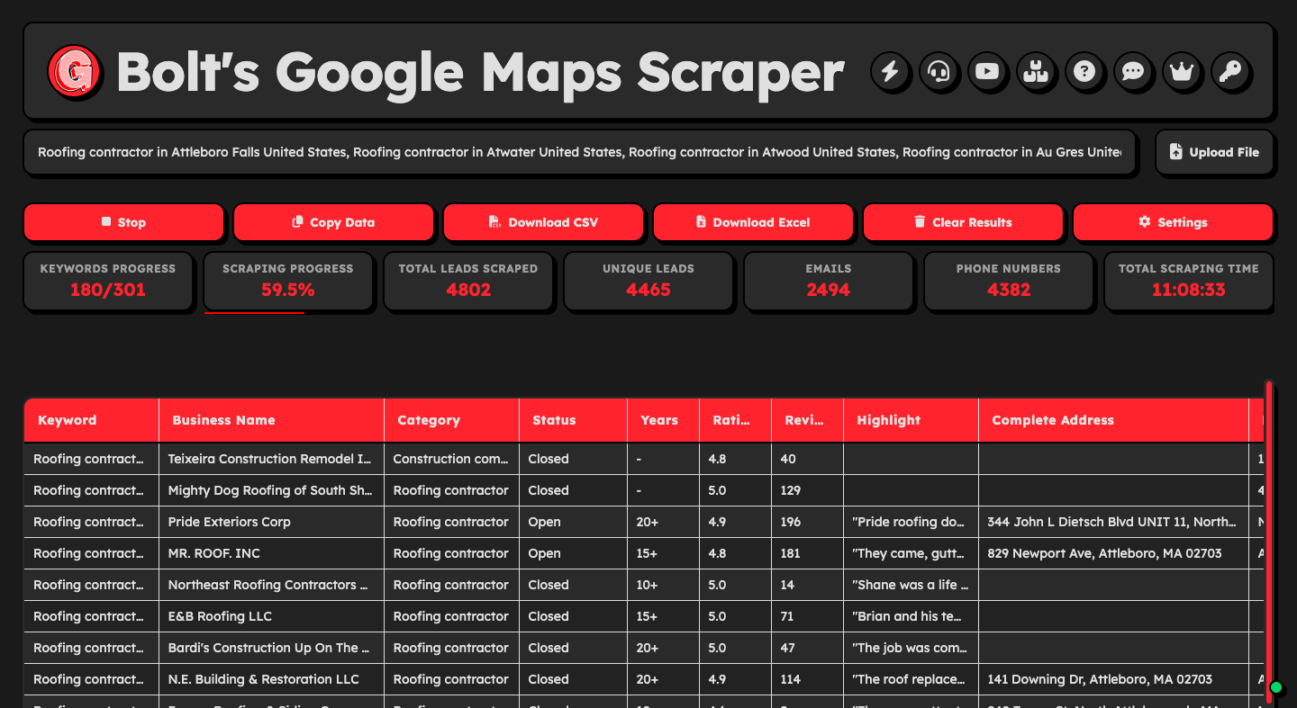
Task: Download results as Excel
Action: (x=753, y=222)
